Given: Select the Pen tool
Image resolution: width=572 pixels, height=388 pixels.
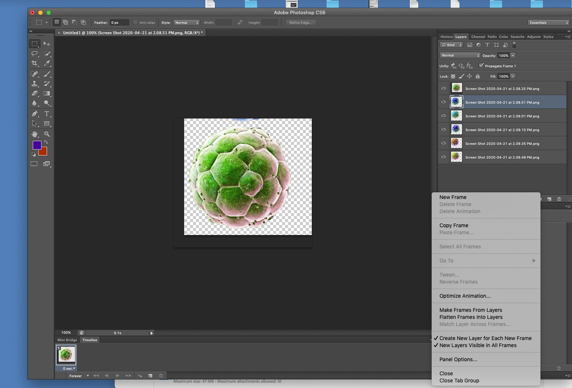Looking at the screenshot, I should coord(34,113).
